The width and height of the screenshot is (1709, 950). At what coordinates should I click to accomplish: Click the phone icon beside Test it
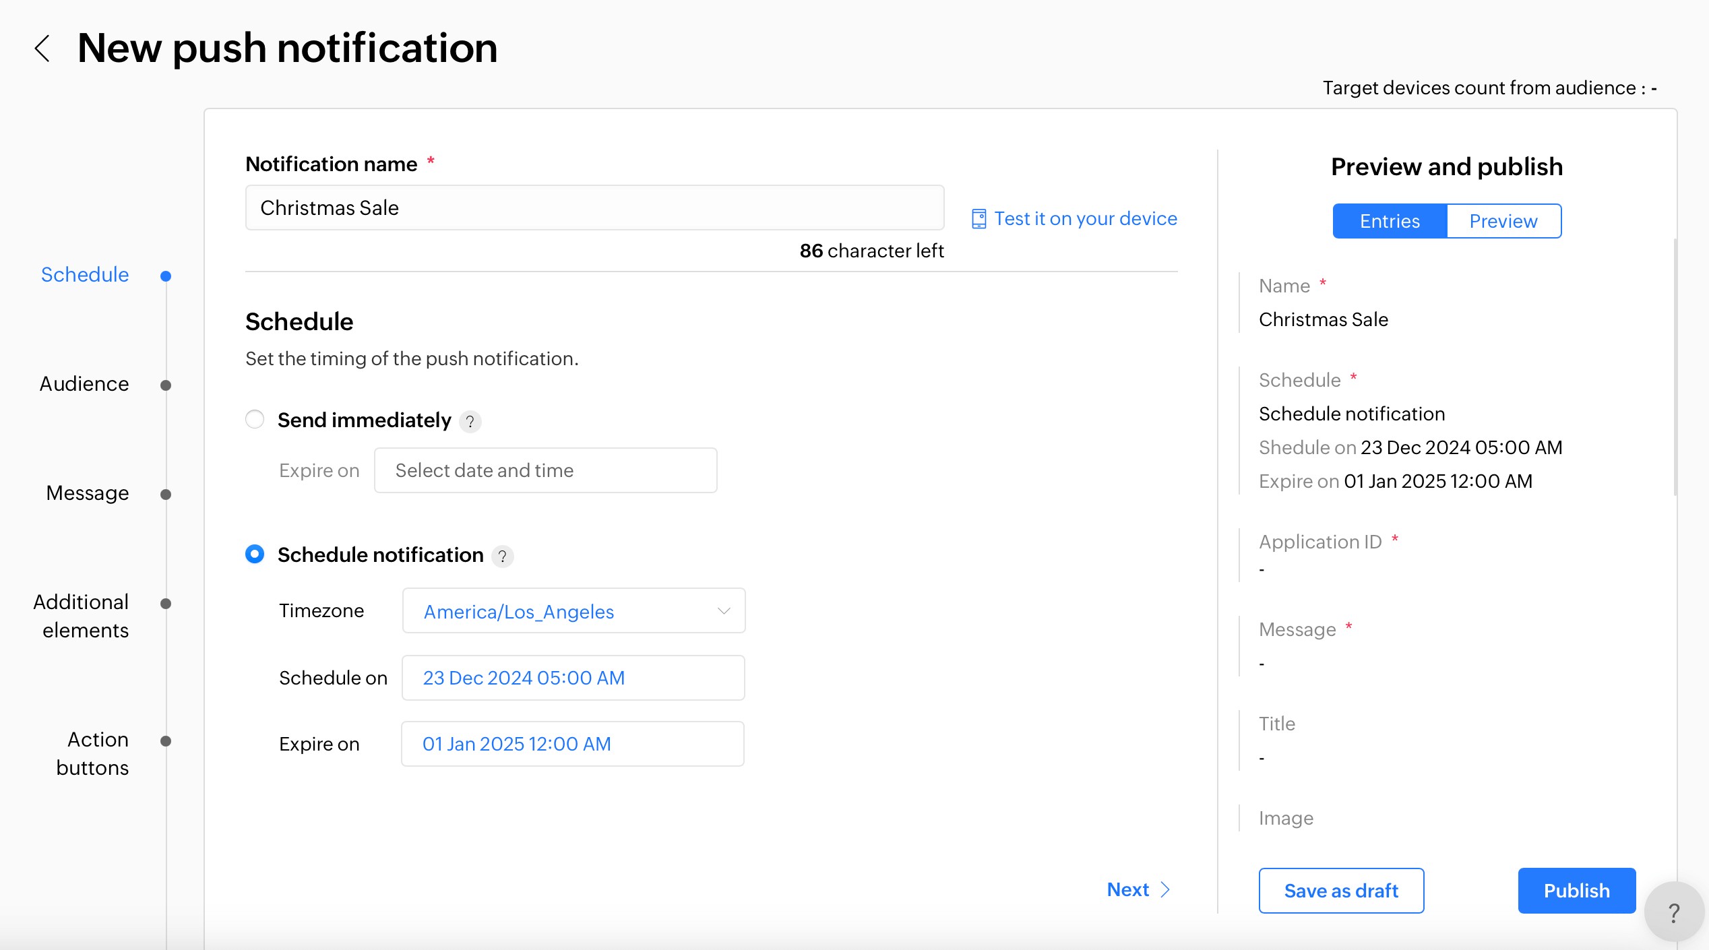click(978, 219)
